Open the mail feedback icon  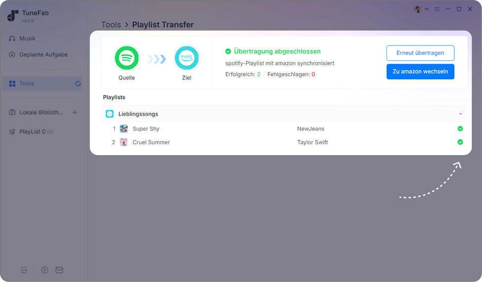59,270
